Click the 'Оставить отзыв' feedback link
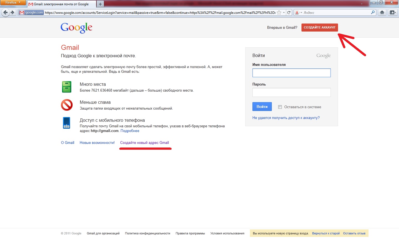This screenshot has height=238, width=399. [x=354, y=233]
